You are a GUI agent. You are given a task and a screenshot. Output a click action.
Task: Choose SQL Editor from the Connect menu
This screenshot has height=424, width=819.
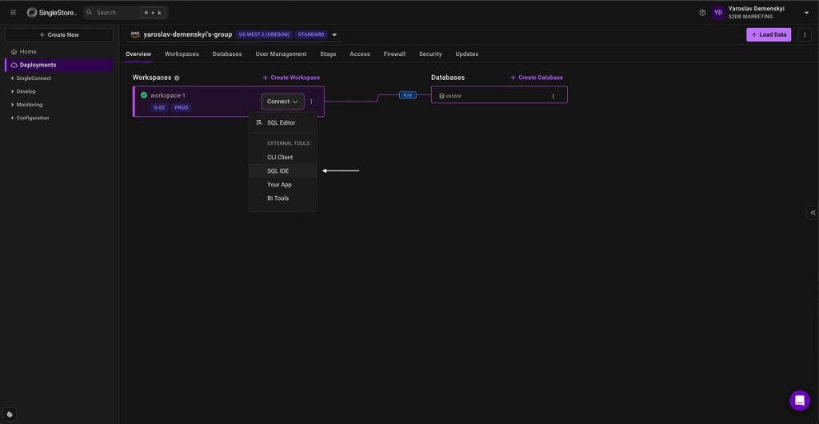point(282,122)
